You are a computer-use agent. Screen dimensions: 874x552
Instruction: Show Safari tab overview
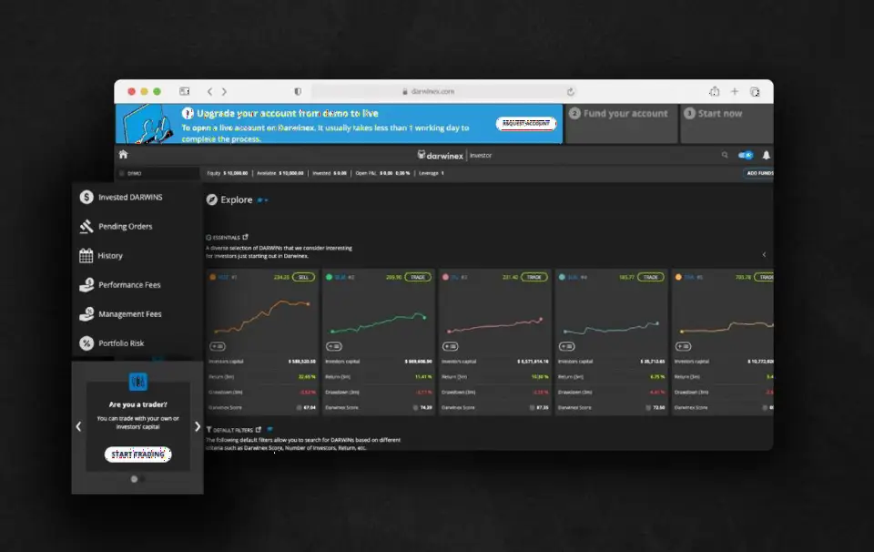point(755,91)
